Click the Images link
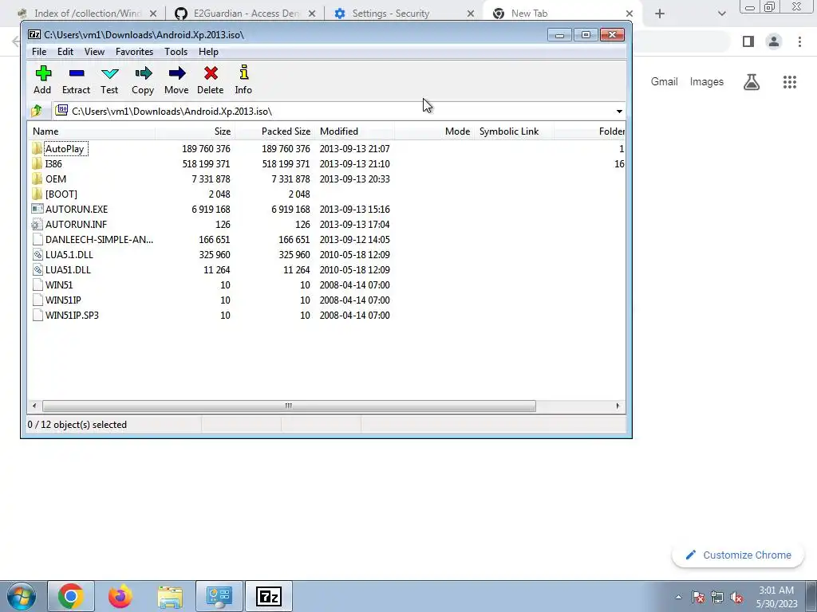 pos(707,82)
